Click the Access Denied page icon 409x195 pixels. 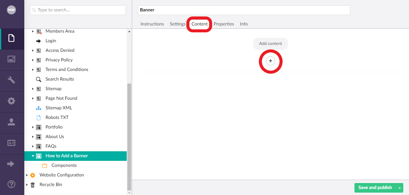tap(38, 51)
